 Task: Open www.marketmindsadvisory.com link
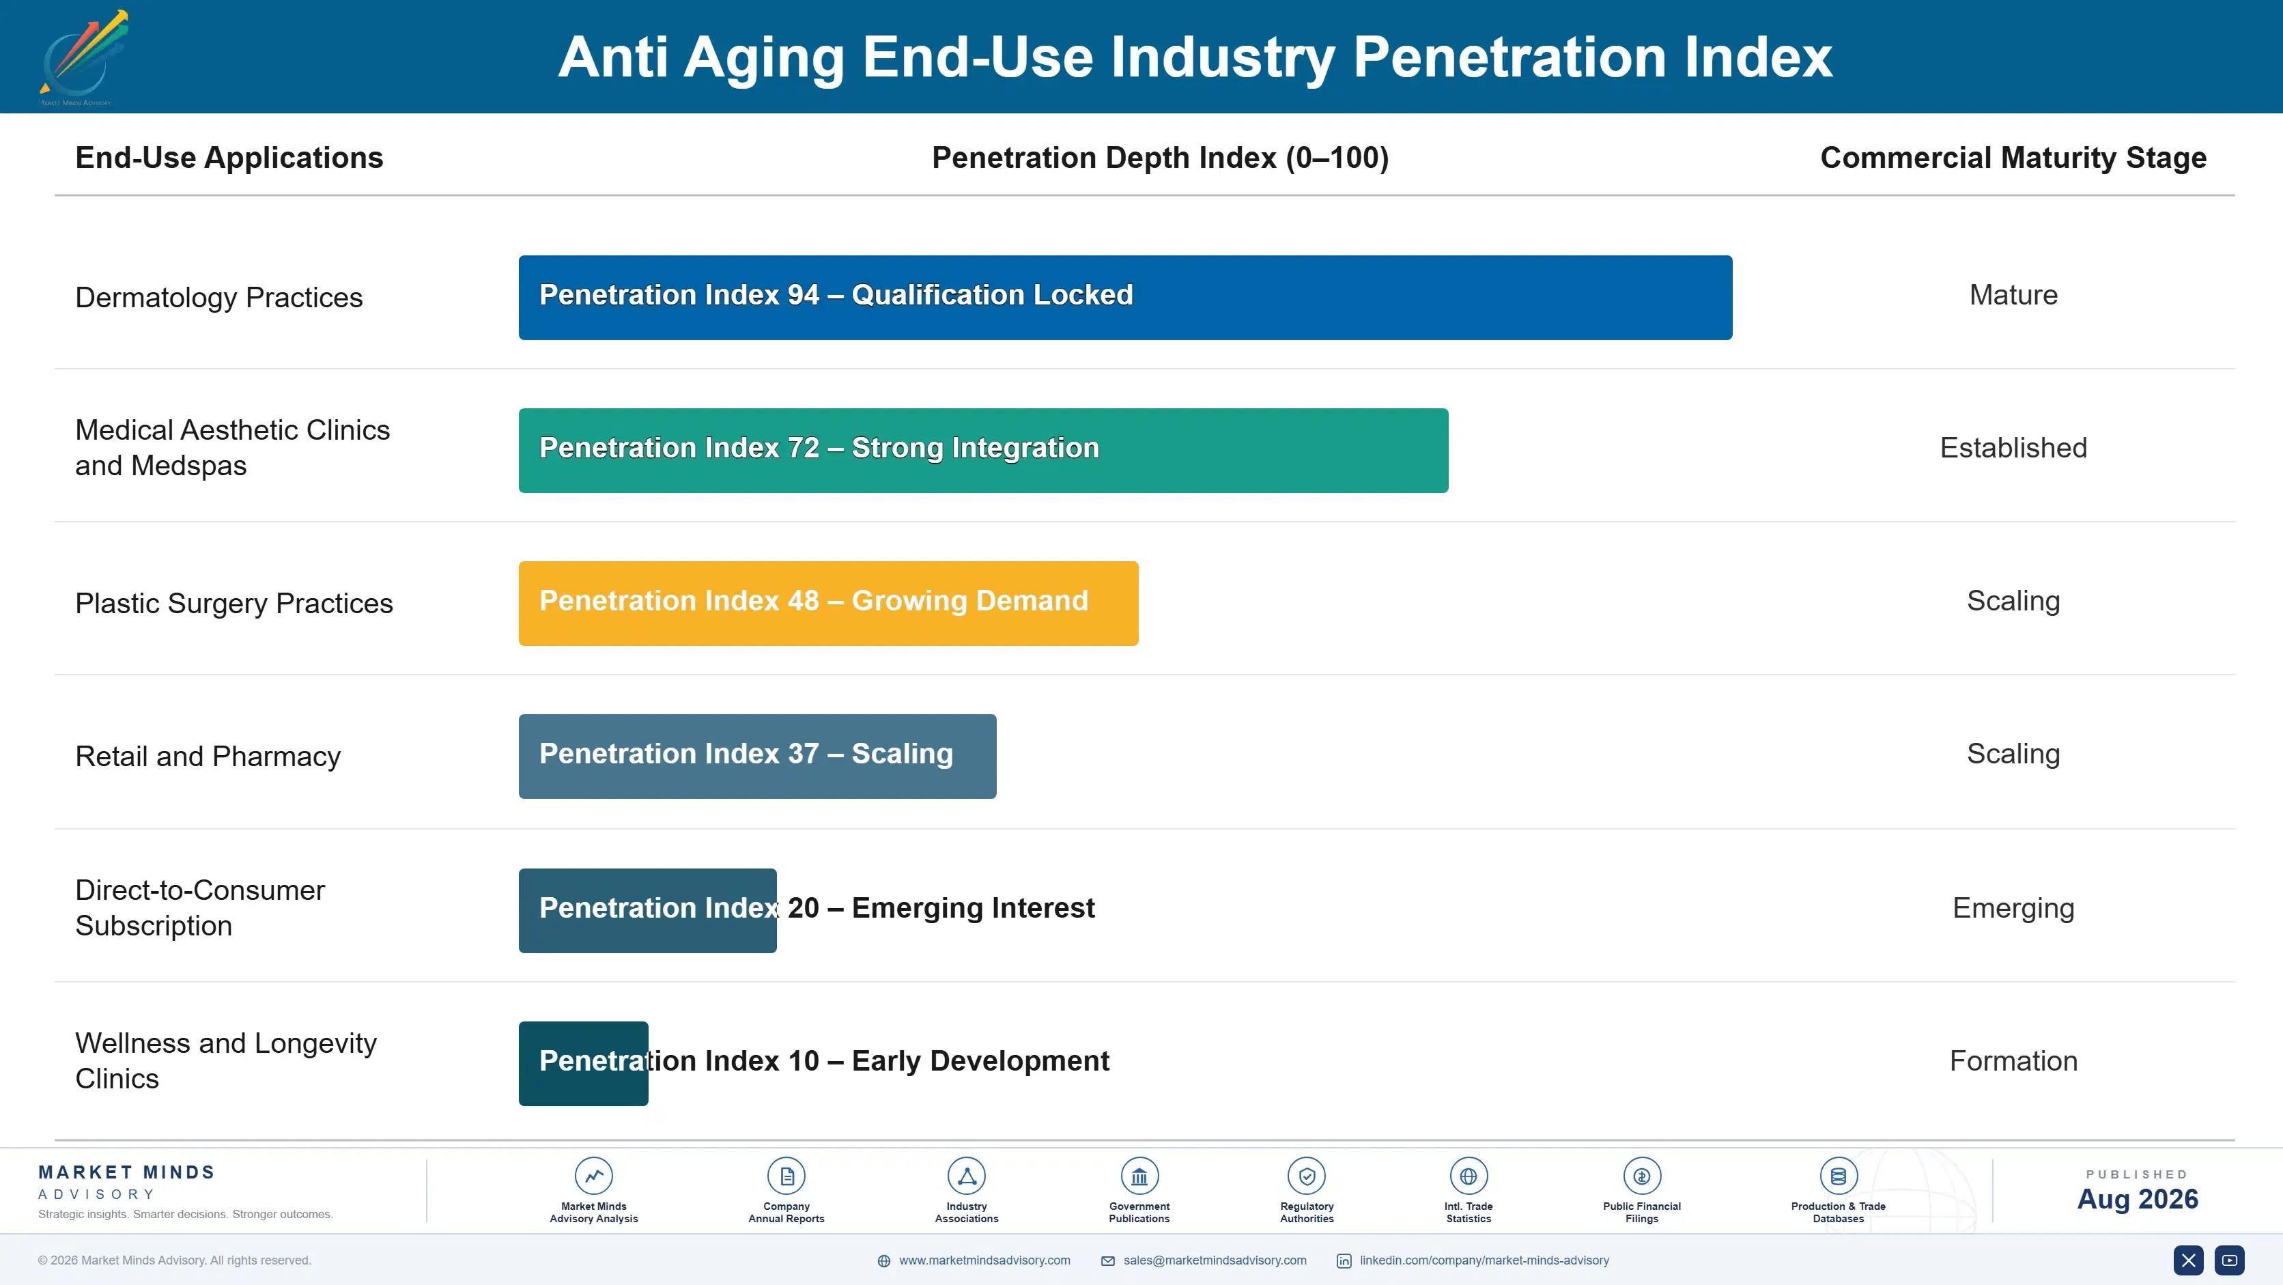984,1260
